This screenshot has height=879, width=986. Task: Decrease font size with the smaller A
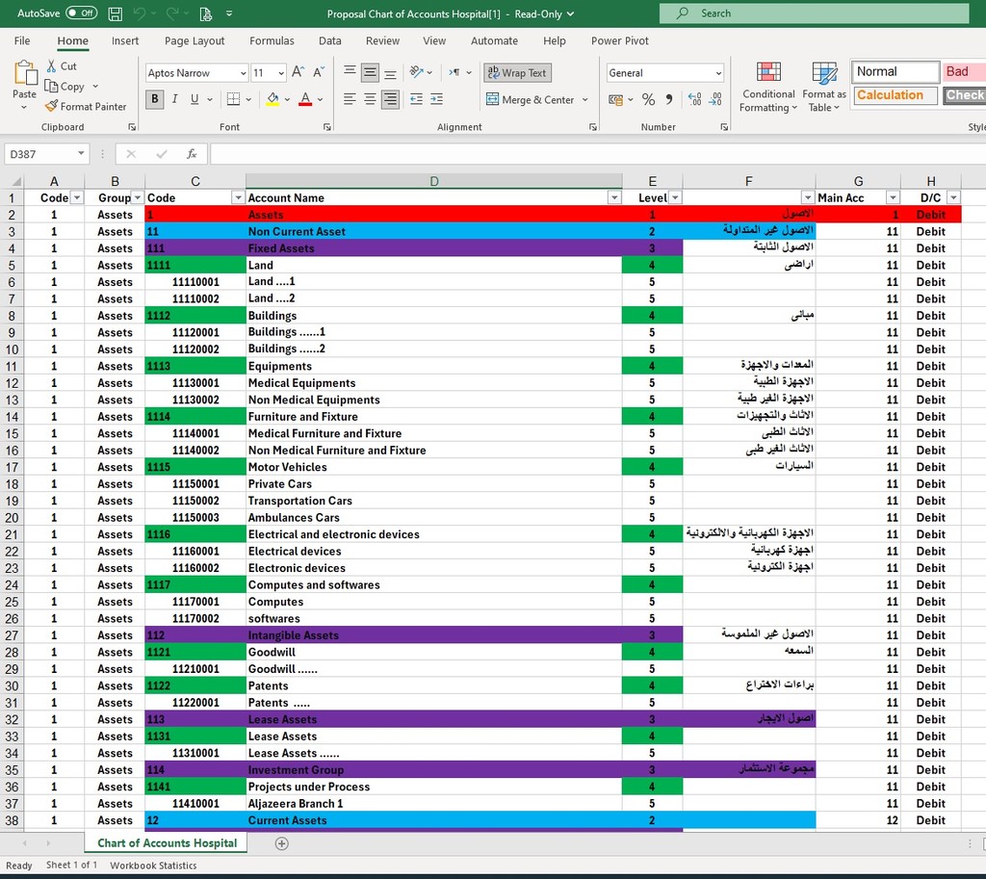(319, 72)
